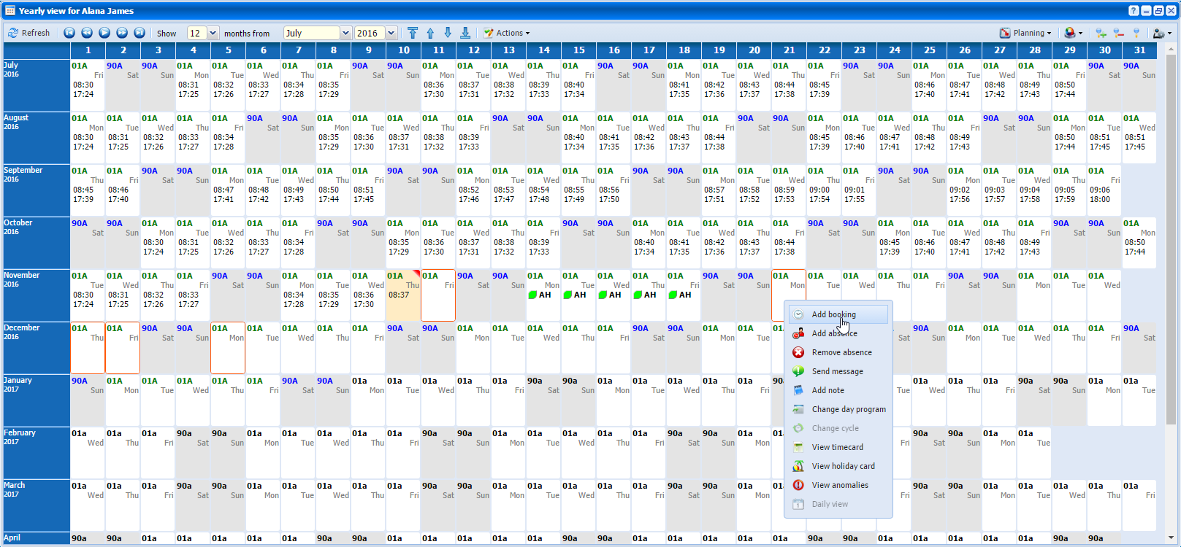
Task: Go to the last period using the navigation icon
Action: point(139,33)
